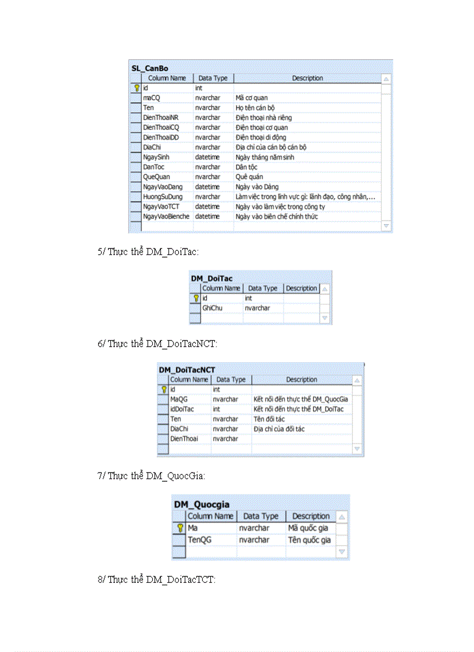Click the empty new-row cell in DM_DoiTac
The height and width of the screenshot is (652, 474).
point(221,318)
